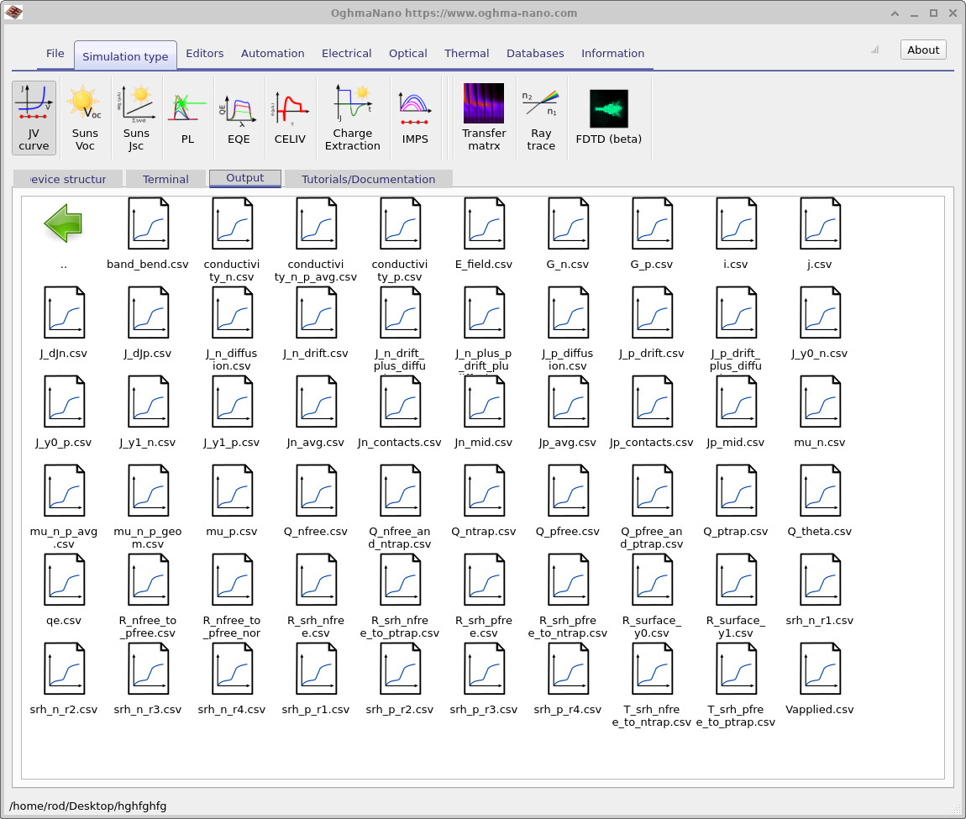Viewport: 966px width, 819px height.
Task: Click the About button
Action: (923, 50)
